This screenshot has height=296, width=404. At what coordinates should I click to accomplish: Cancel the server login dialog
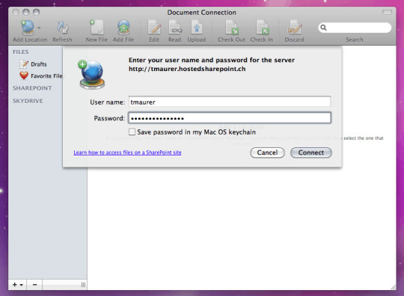tap(267, 152)
